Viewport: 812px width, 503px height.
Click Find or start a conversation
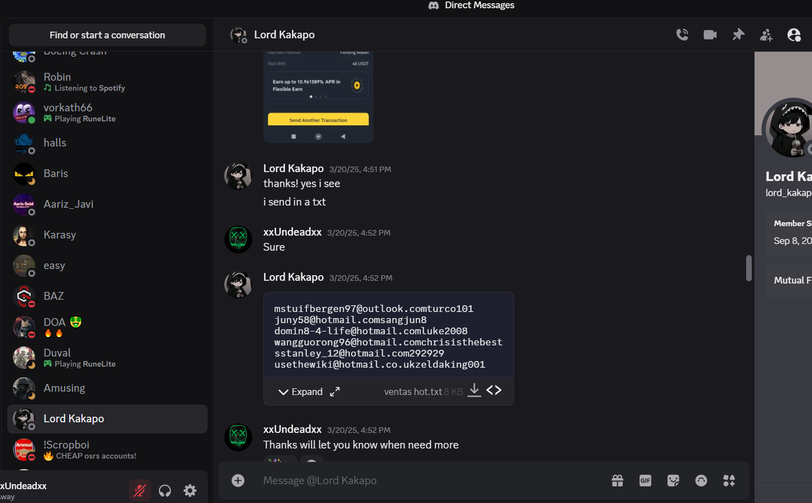coord(107,35)
